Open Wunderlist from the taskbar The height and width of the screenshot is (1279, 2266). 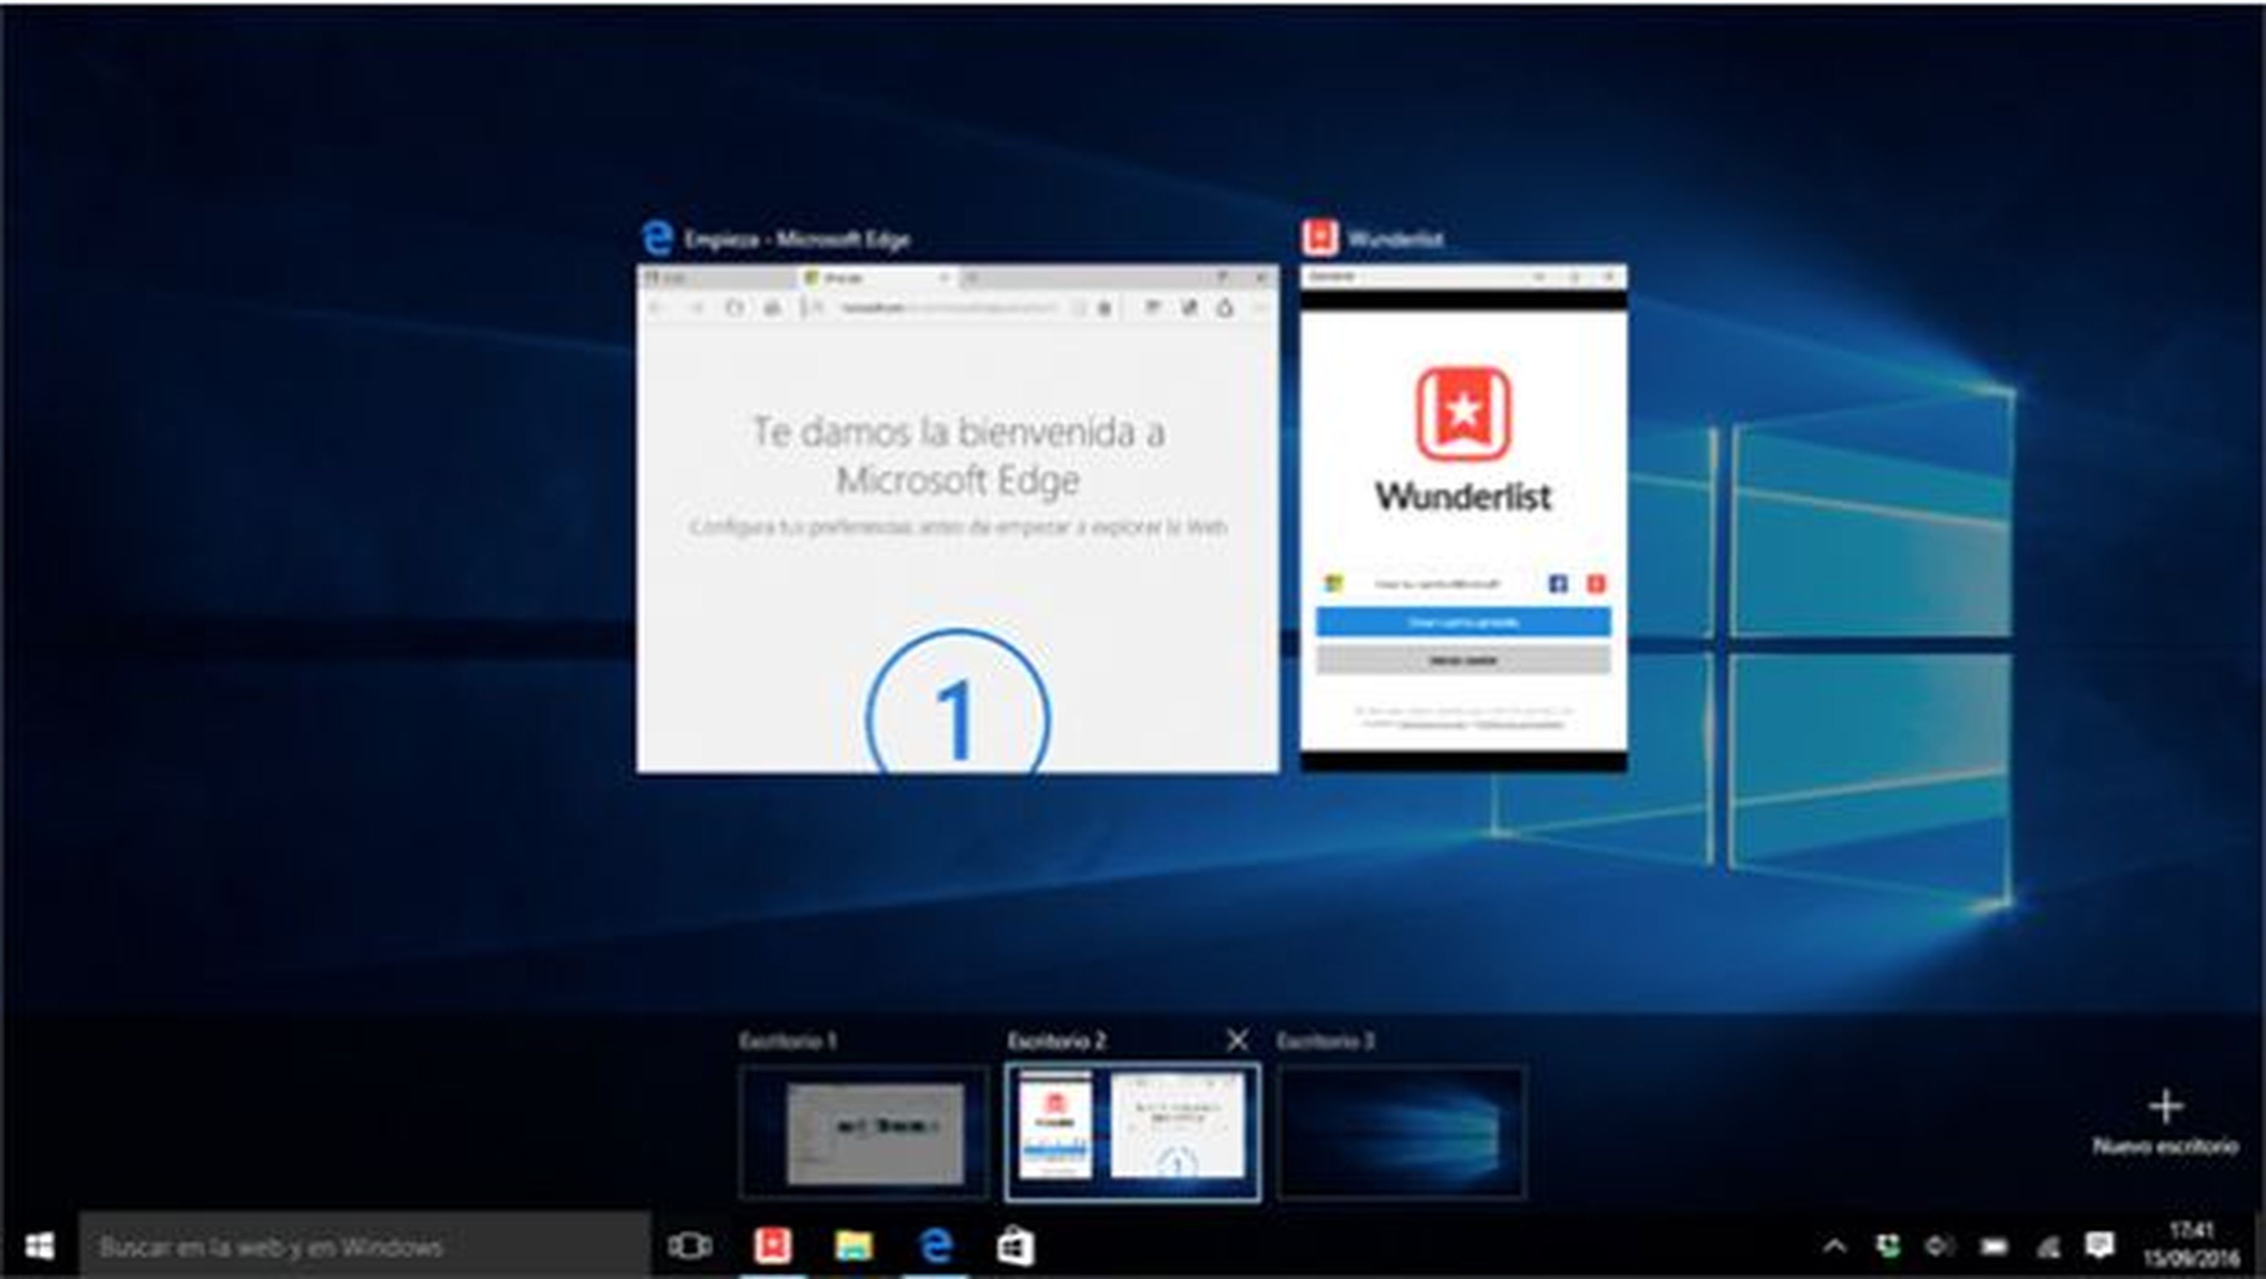coord(772,1245)
